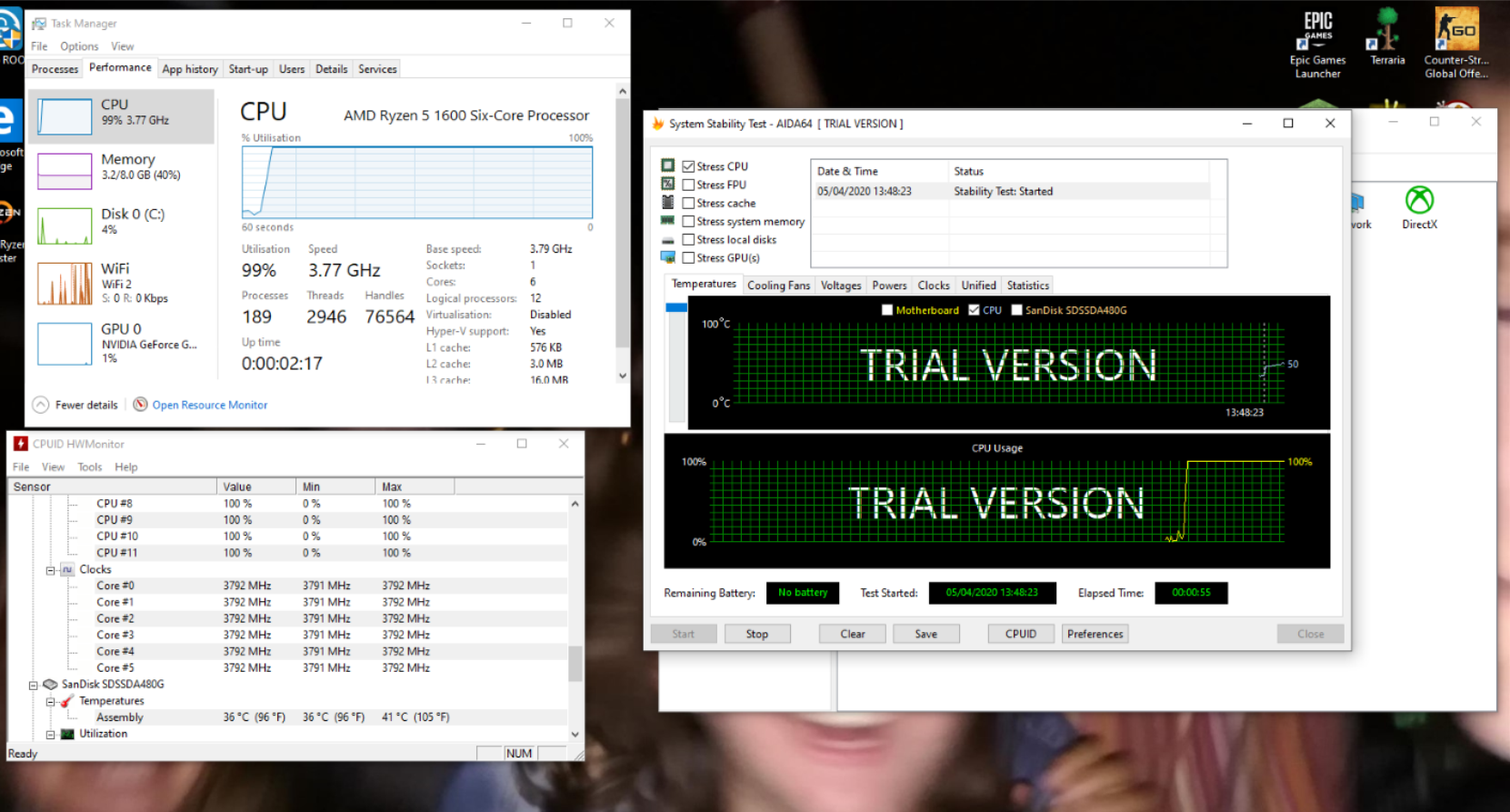Switch to Voltages tab in AIDA64

point(841,286)
